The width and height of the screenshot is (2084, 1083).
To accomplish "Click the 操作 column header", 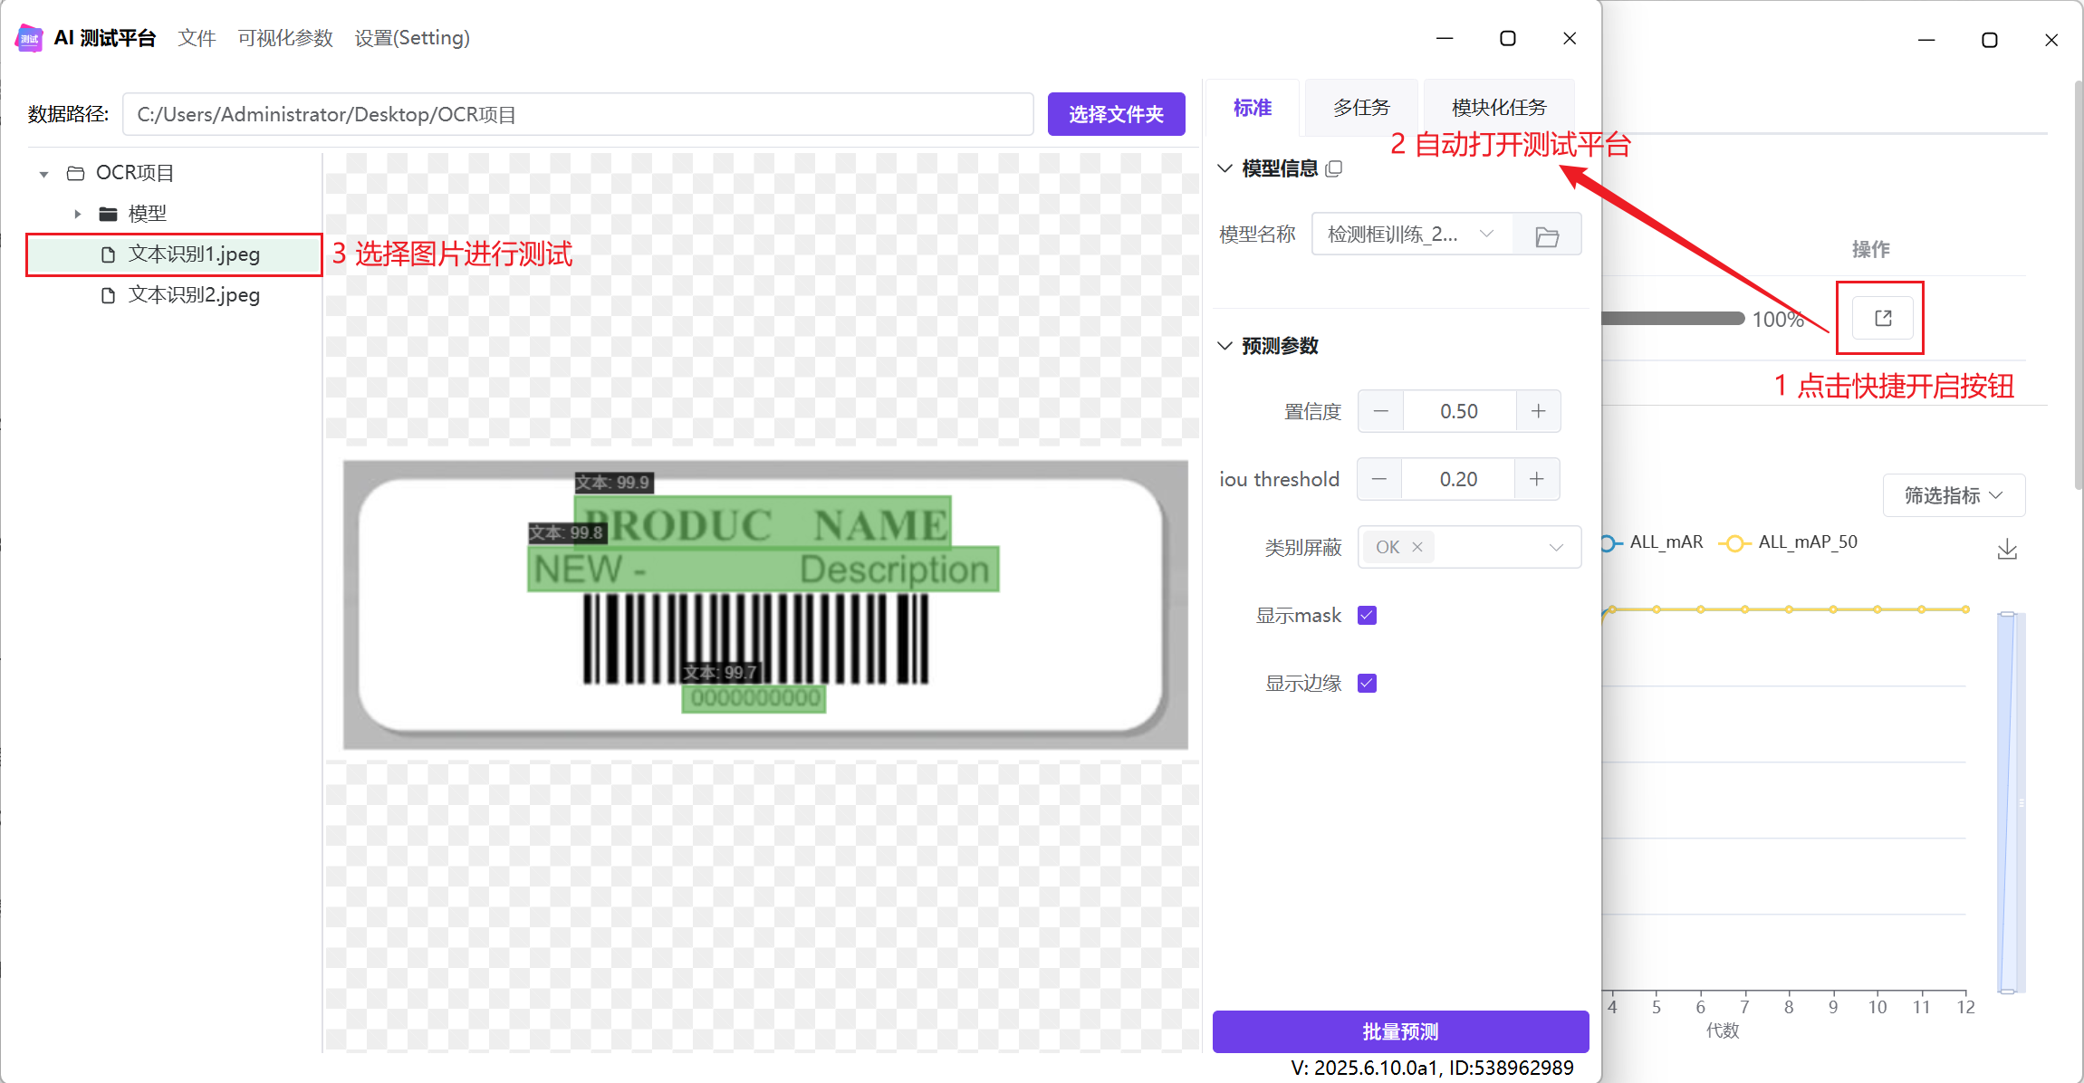I will [1870, 249].
